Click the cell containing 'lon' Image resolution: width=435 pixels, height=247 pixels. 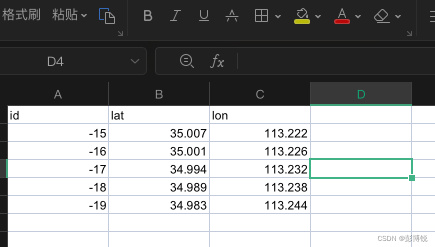pos(260,115)
